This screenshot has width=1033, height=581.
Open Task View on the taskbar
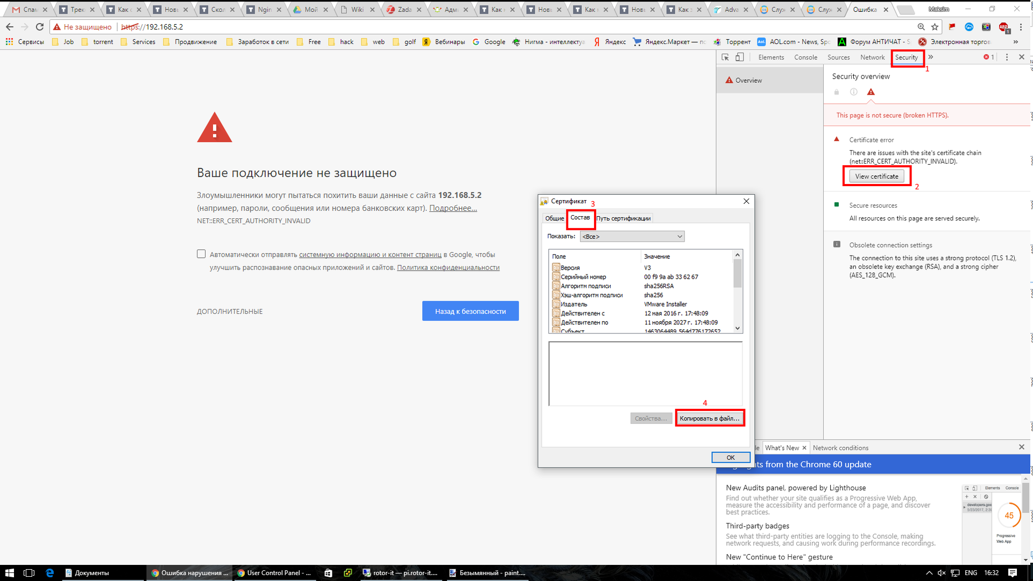pos(29,573)
